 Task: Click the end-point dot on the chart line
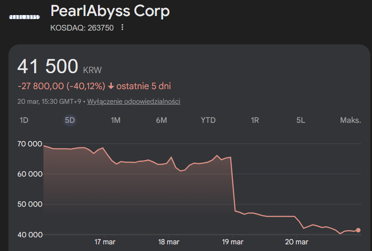pos(358,230)
